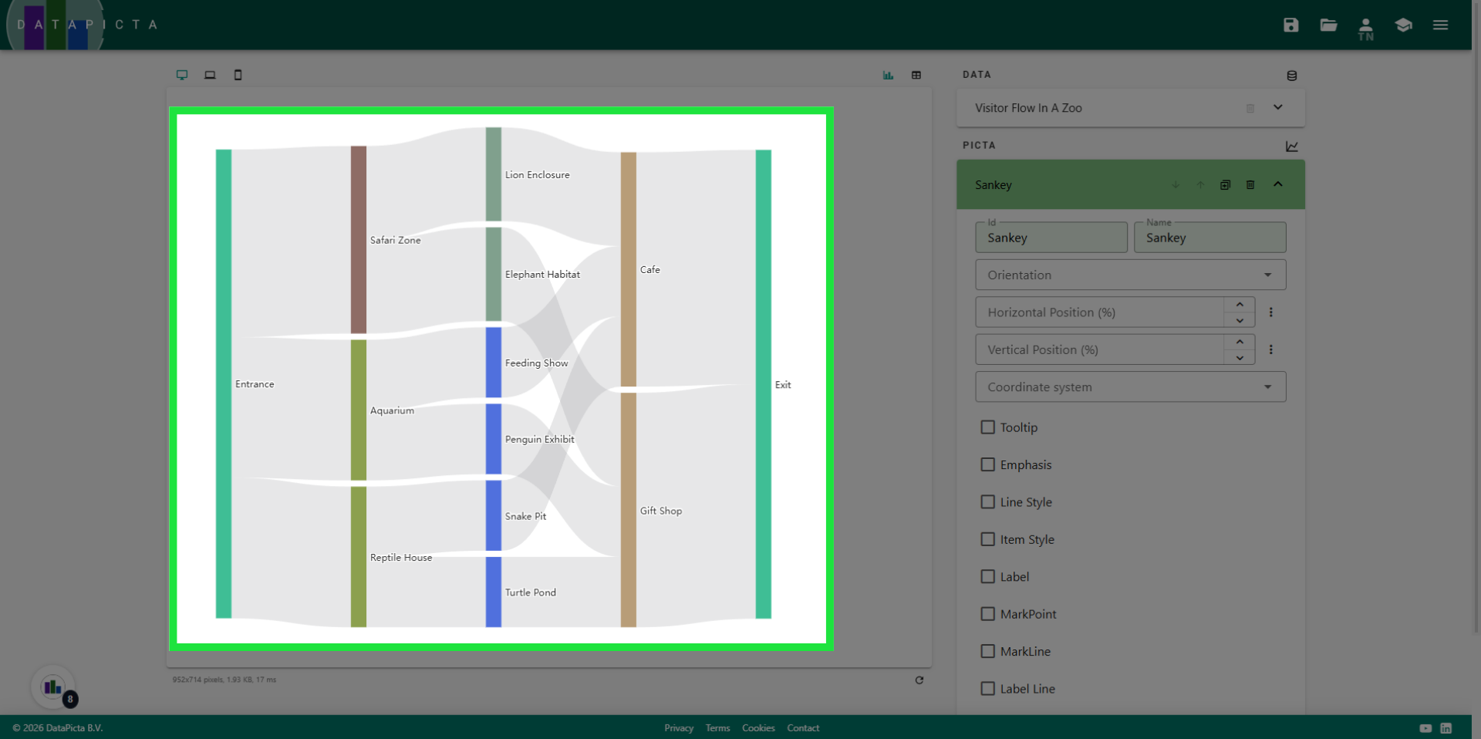Click the Cafe node bar in chart
1481x739 pixels.
(629, 268)
